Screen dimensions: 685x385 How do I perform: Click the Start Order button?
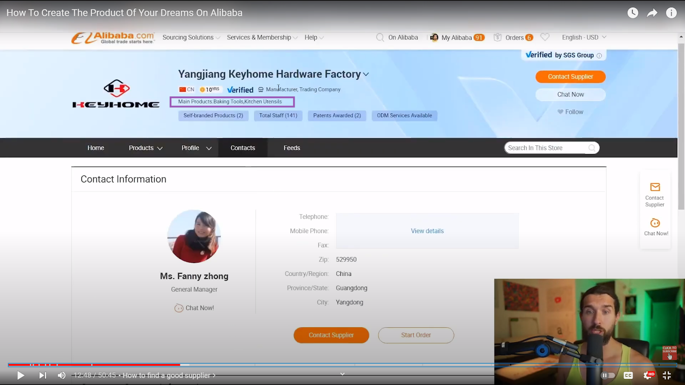click(x=416, y=335)
